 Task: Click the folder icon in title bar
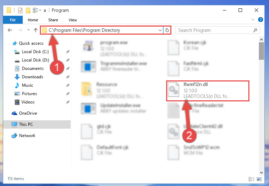point(9,10)
